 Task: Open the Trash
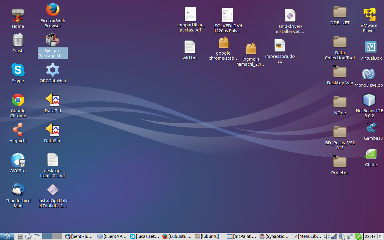tap(18, 40)
